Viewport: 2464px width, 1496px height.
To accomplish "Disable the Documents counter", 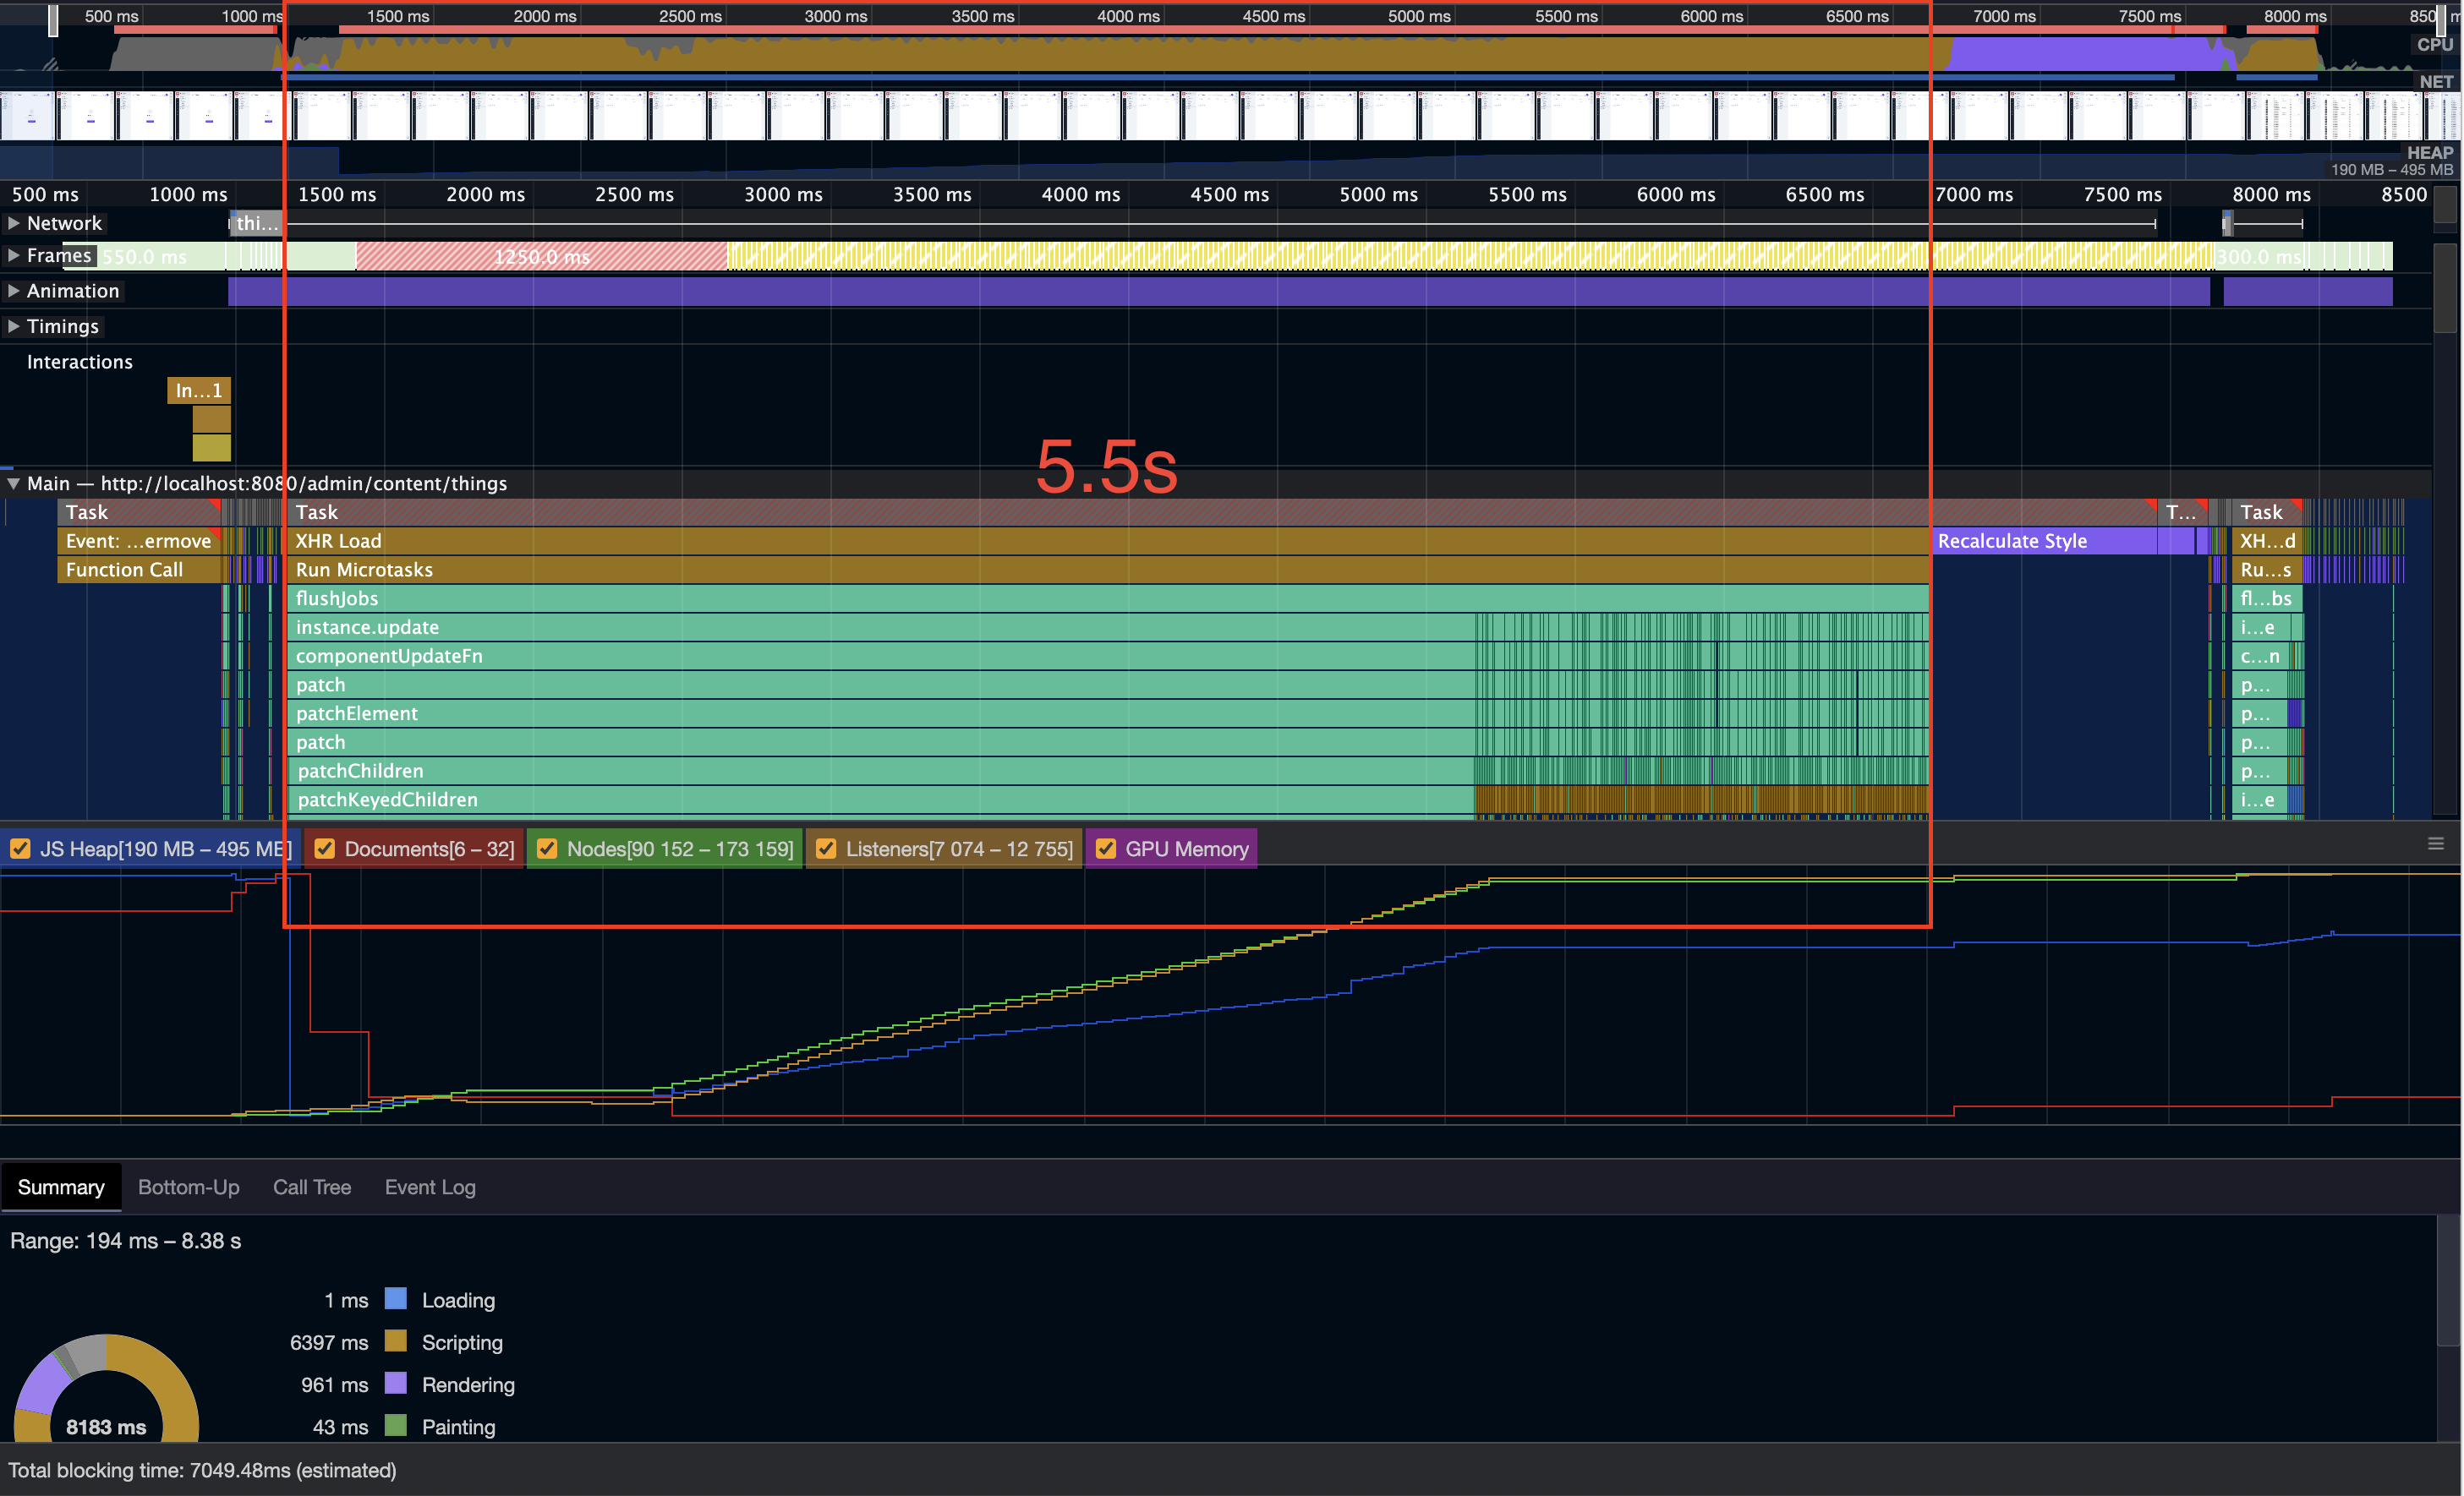I will click(x=325, y=849).
